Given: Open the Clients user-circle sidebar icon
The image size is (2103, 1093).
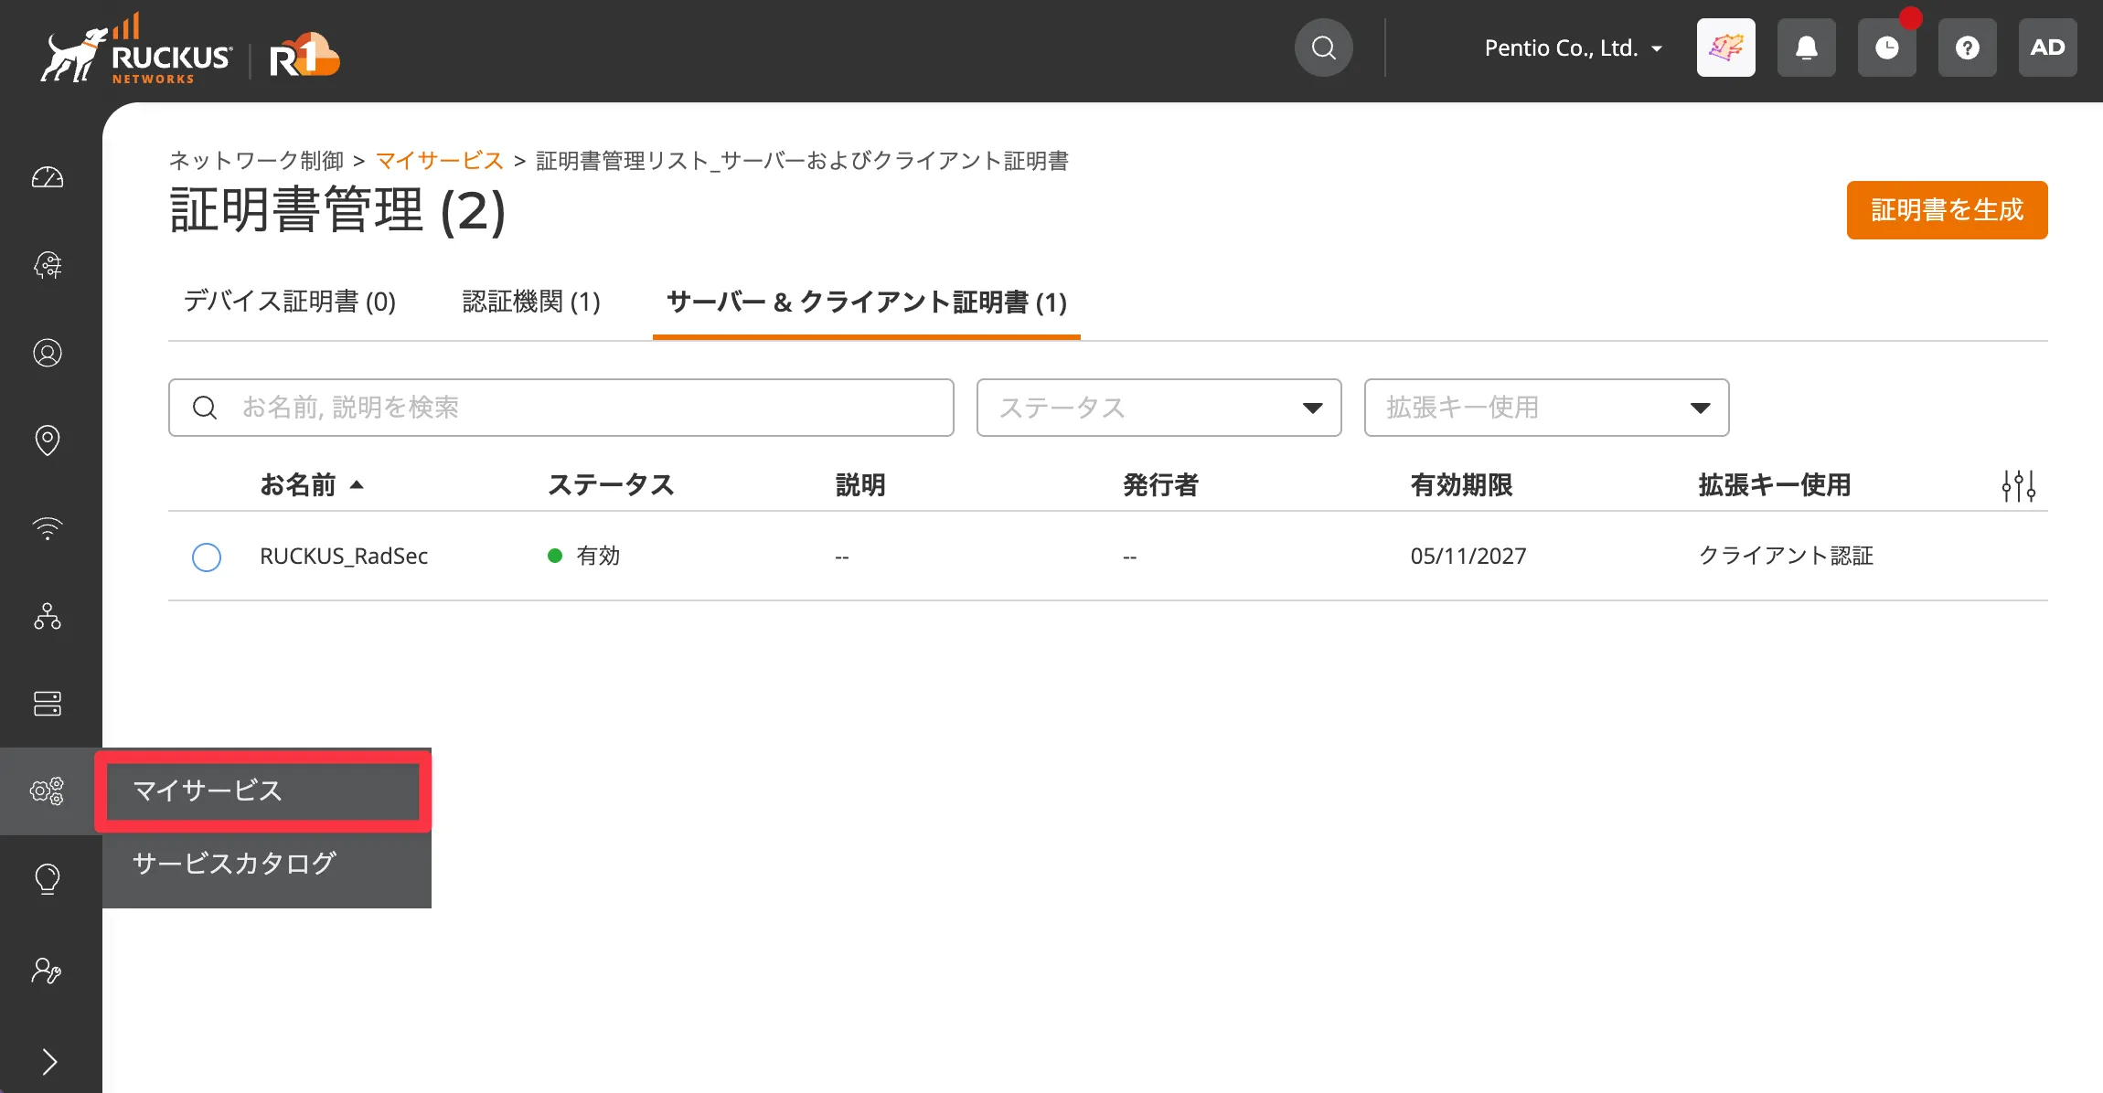Looking at the screenshot, I should coord(48,353).
